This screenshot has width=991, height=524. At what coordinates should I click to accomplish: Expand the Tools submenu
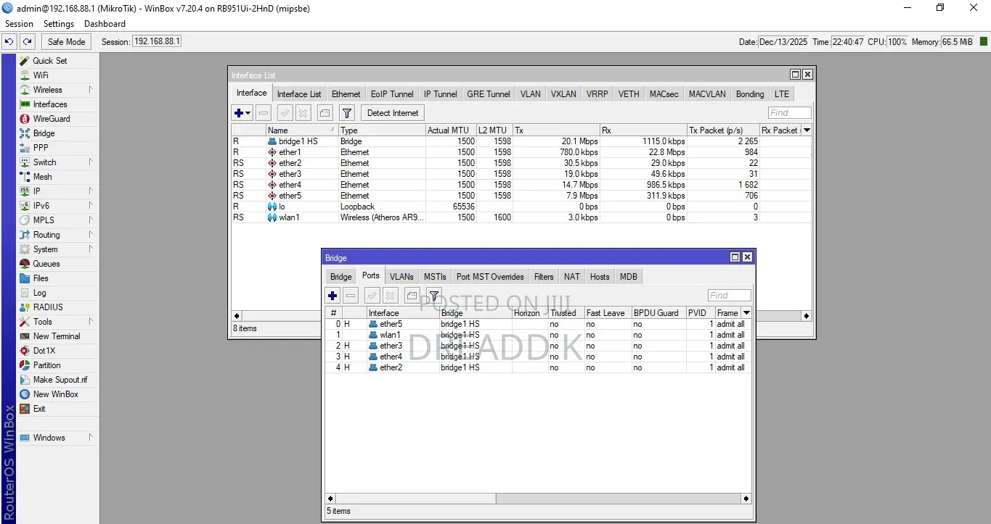click(91, 322)
